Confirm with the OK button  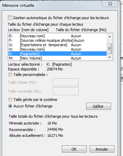(x=74, y=149)
